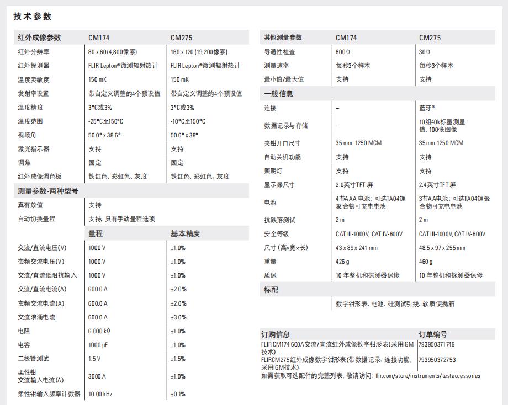The height and width of the screenshot is (405, 508).
Task: Click the 调焦 row label
Action: 24,163
